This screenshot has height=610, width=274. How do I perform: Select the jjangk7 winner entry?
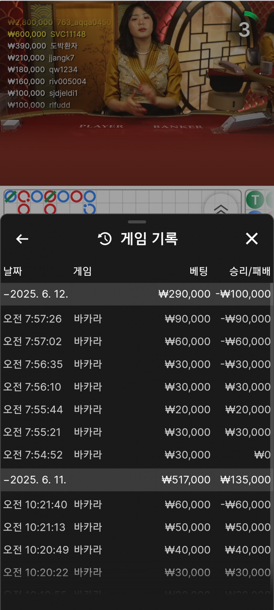click(41, 58)
